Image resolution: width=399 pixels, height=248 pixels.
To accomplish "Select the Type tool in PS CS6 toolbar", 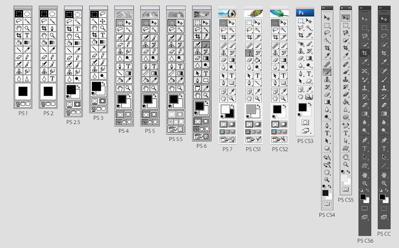I will pos(365,148).
